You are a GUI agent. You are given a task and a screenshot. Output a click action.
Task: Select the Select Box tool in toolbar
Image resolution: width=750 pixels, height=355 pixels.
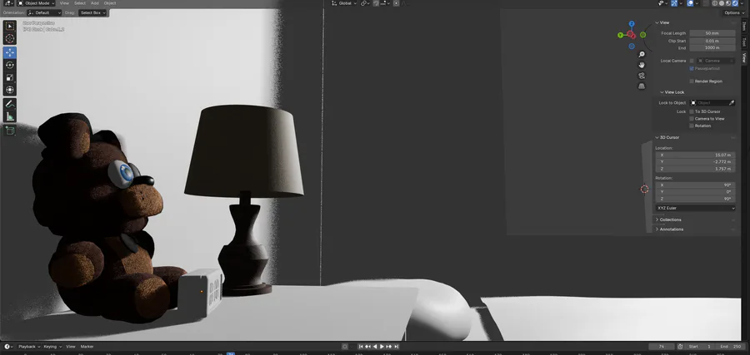pyautogui.click(x=10, y=27)
